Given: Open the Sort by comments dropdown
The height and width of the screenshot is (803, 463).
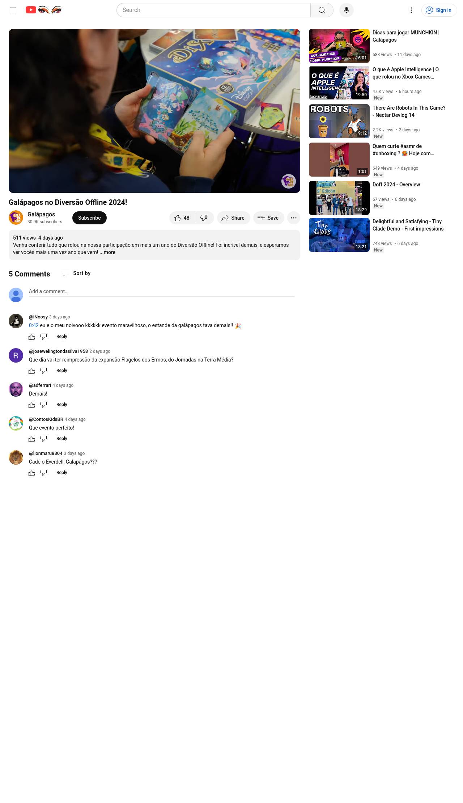Looking at the screenshot, I should pyautogui.click(x=76, y=273).
